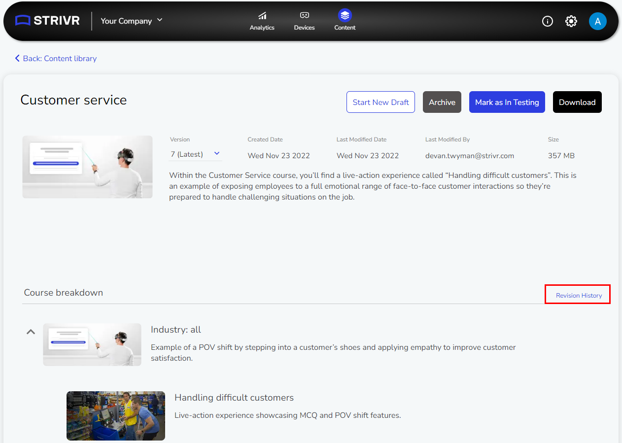The width and height of the screenshot is (622, 443).
Task: Click the Handling difficult customers thumbnail
Action: tap(116, 416)
